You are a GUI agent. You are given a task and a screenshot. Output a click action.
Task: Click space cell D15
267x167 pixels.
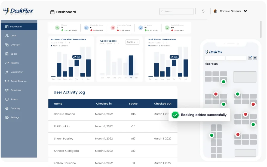pyautogui.click(x=133, y=114)
